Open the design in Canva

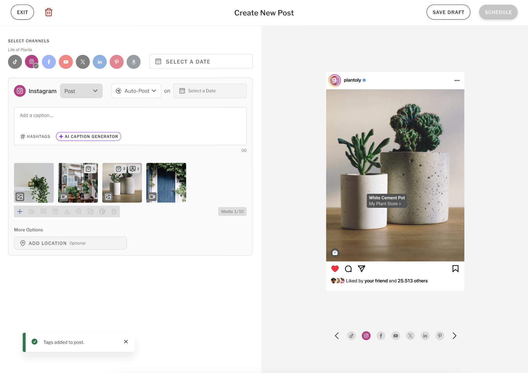pyautogui.click(x=102, y=211)
